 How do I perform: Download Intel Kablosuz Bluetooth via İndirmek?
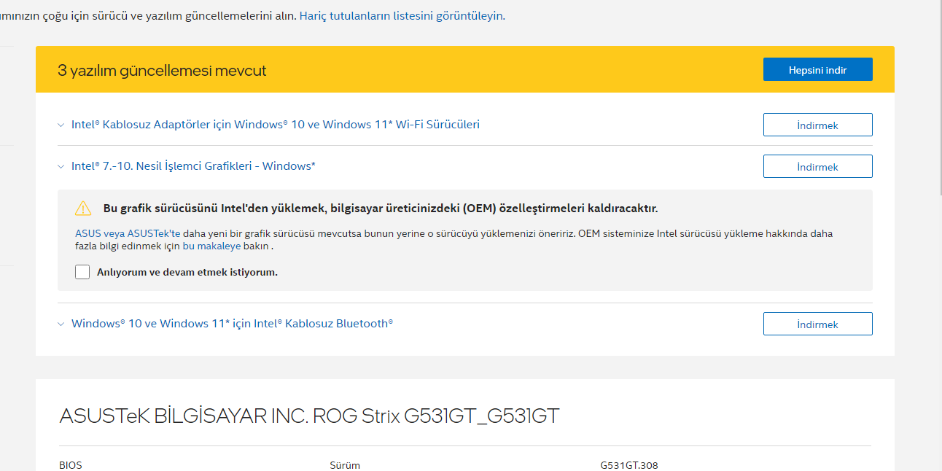point(817,324)
